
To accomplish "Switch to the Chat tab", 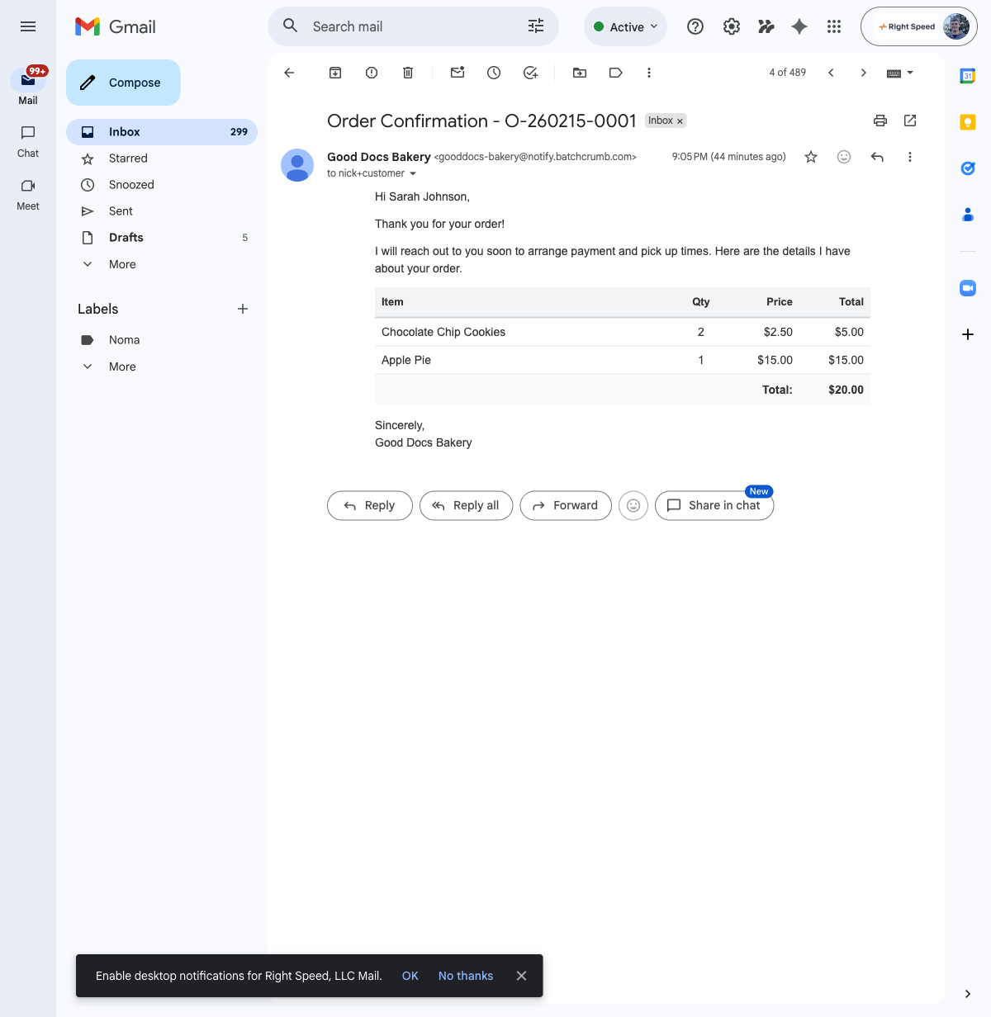I will 28,140.
